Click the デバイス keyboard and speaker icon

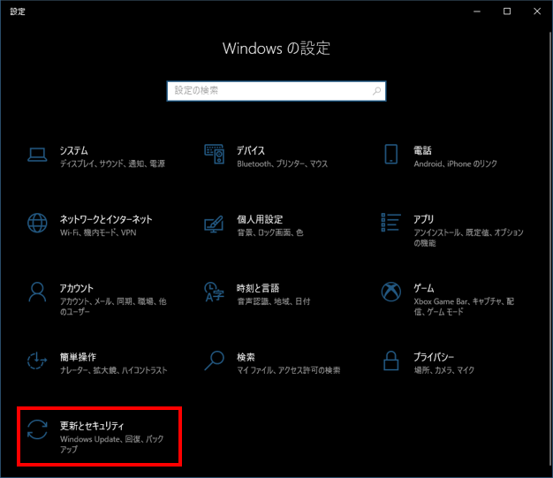(214, 154)
